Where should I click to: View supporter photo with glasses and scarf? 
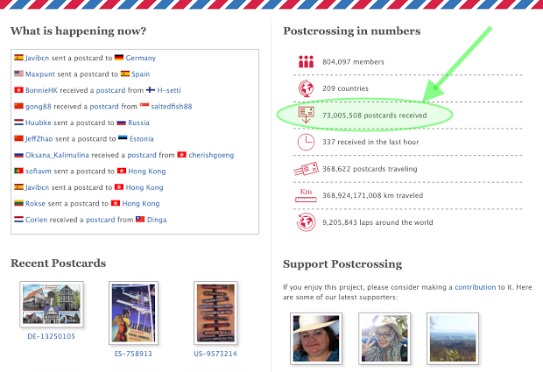[x=384, y=339]
